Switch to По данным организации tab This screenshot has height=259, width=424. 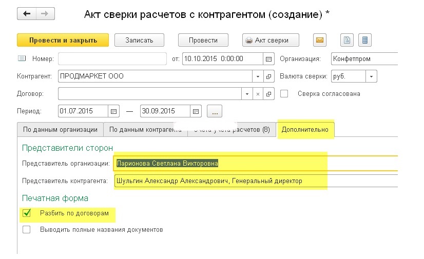pyautogui.click(x=60, y=130)
